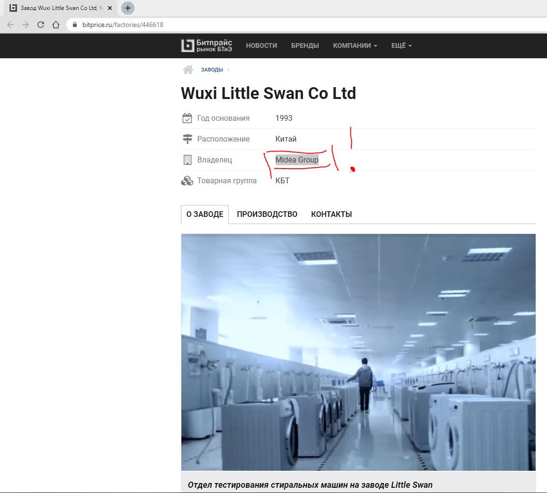Open a new tab with plus button
The image size is (547, 493).
click(128, 8)
